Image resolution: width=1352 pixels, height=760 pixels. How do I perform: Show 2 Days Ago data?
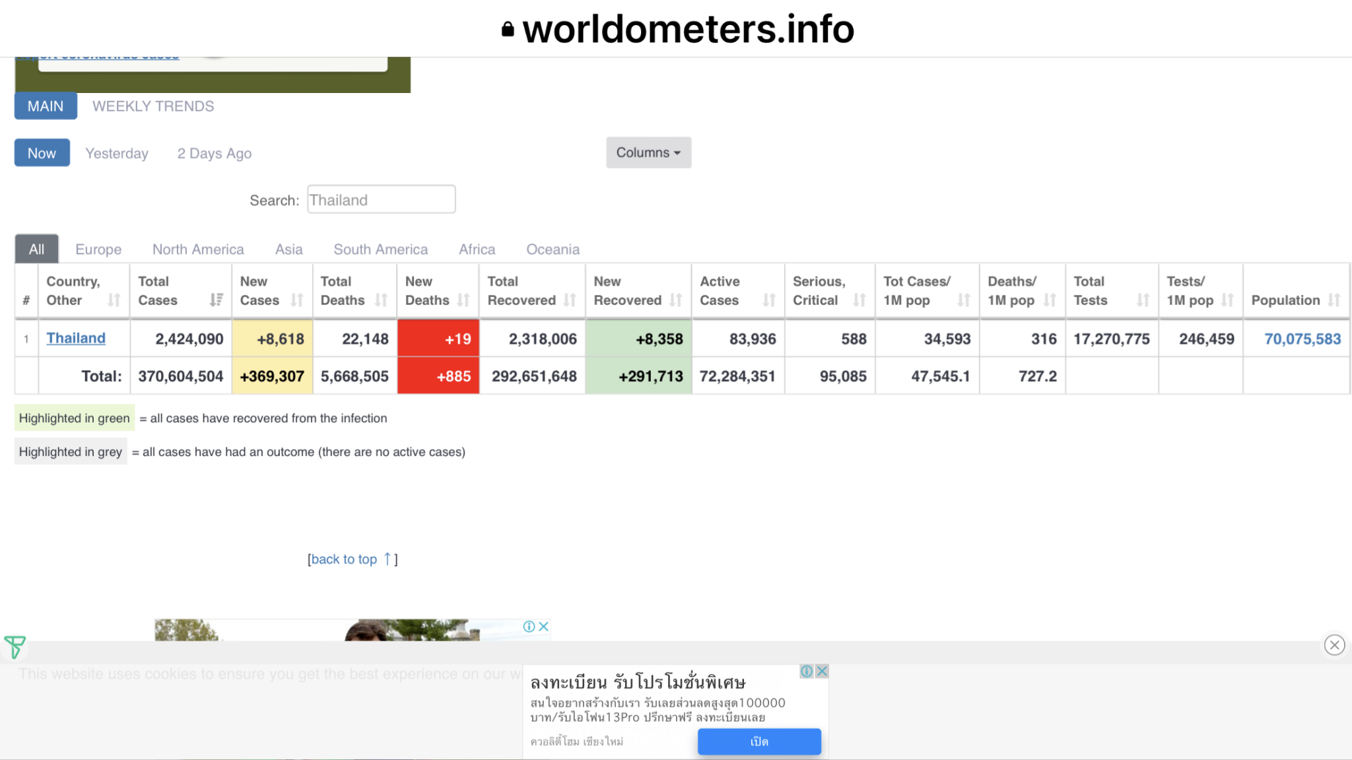[215, 153]
